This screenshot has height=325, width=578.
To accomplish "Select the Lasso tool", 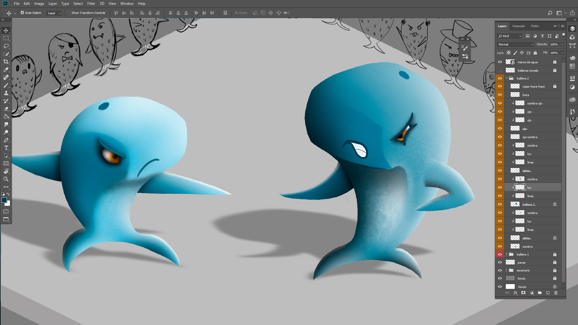I will (x=6, y=46).
